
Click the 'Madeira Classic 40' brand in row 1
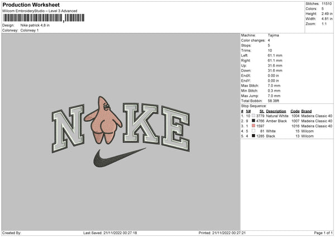click(x=317, y=116)
